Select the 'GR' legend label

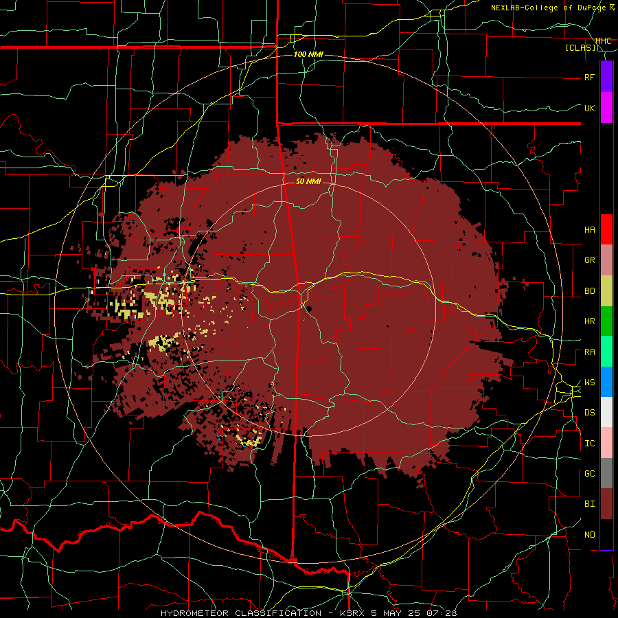click(589, 260)
